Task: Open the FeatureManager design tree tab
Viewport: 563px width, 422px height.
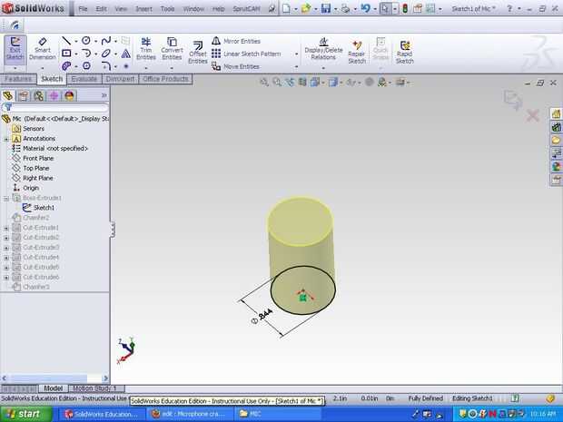Action: pyautogui.click(x=8, y=95)
